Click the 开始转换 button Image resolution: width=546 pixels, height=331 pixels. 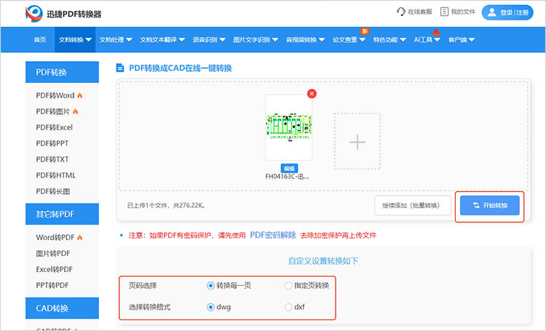tap(490, 205)
